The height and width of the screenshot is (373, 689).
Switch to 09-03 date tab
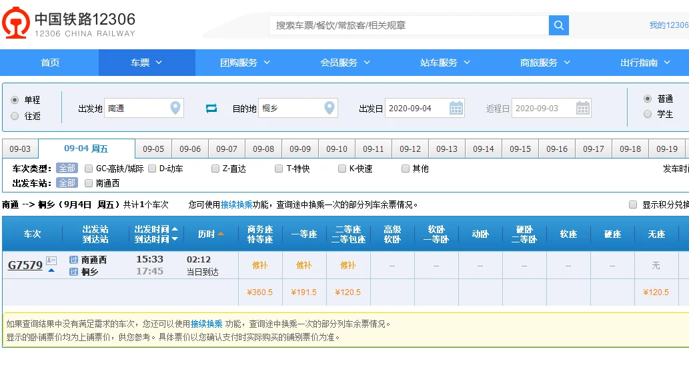pyautogui.click(x=20, y=149)
